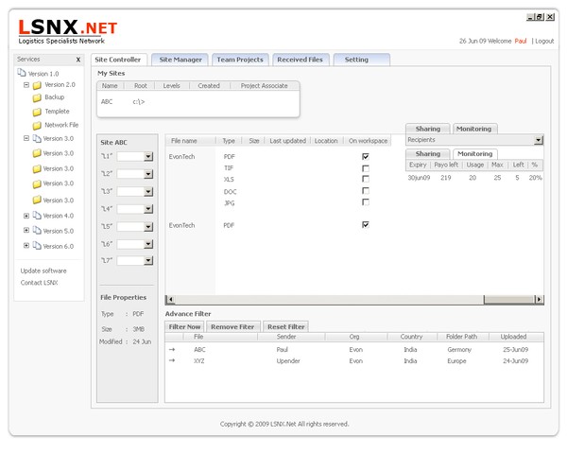Open the L1 level dropdown
567x454 pixels.
pos(148,156)
